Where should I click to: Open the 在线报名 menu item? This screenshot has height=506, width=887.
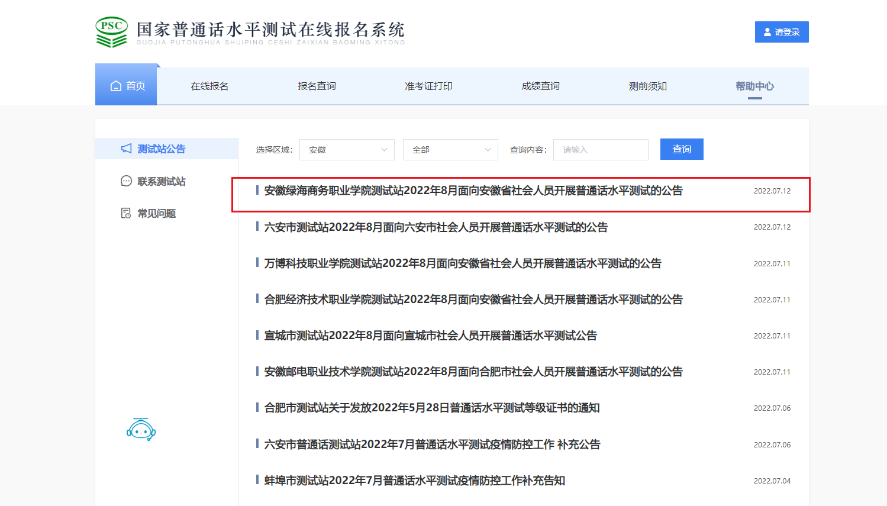209,86
